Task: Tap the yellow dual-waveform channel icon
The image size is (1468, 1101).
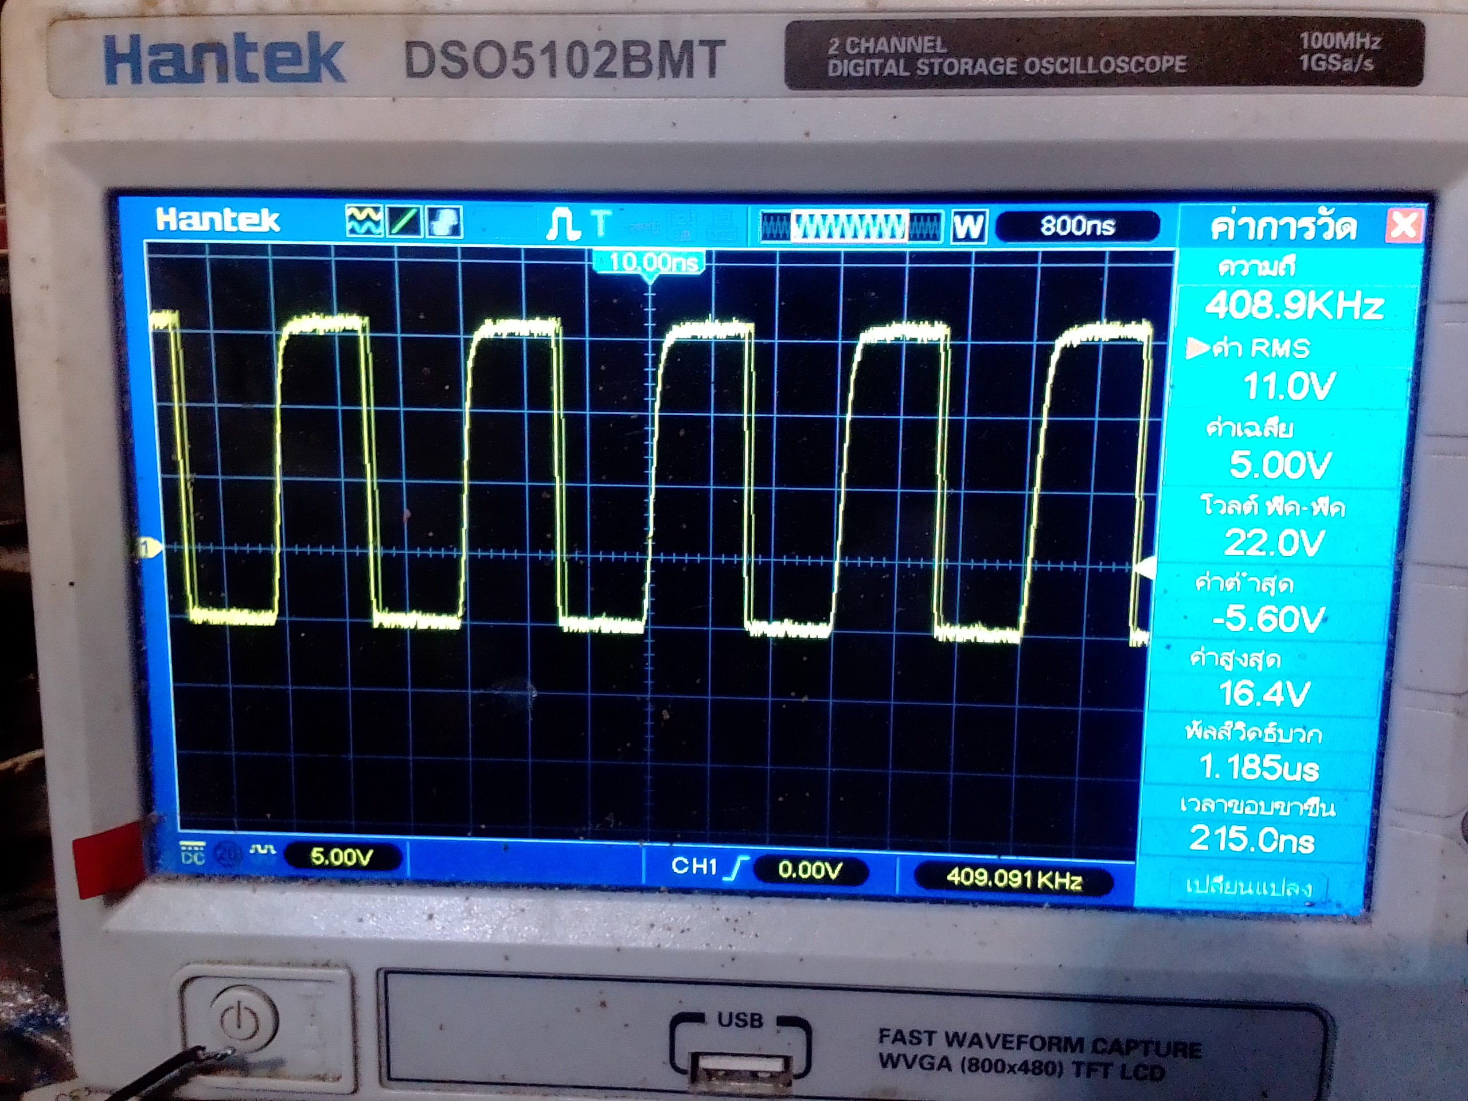Action: point(364,221)
